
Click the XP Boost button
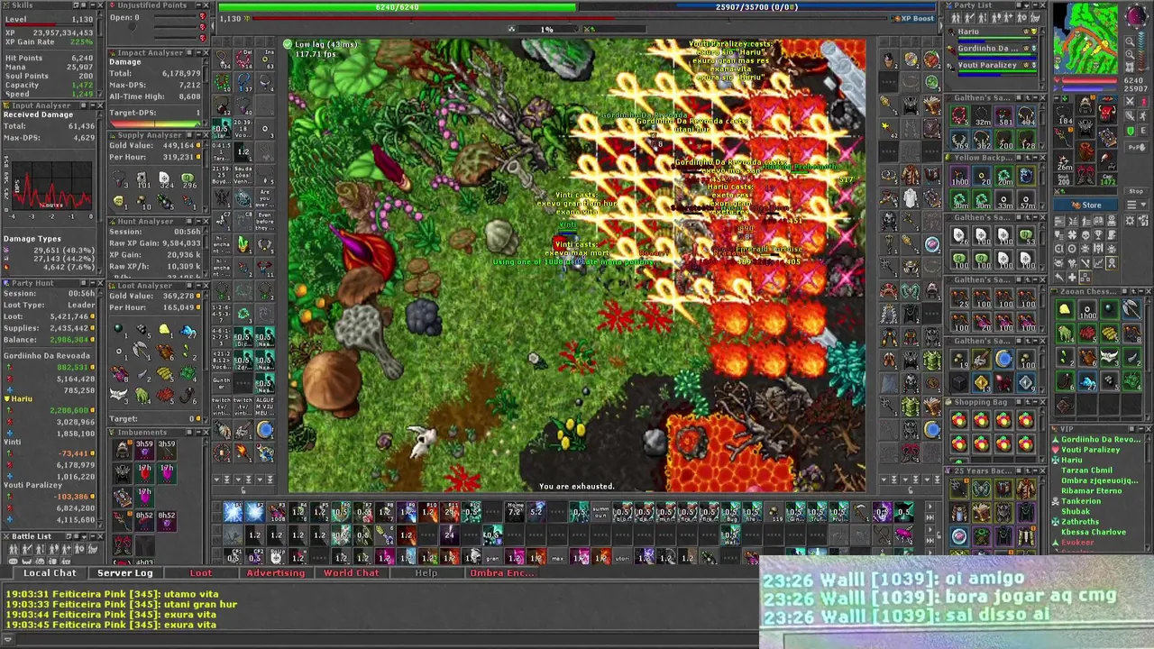click(913, 18)
